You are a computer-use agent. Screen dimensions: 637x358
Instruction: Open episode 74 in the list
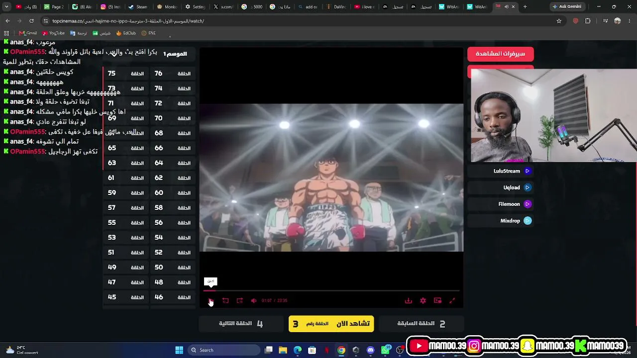coord(172,89)
